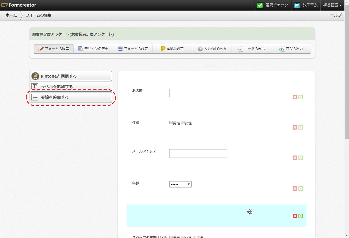Click the monitor icon on フォームの設定
Screen dimensions: 349x238
coord(120,49)
